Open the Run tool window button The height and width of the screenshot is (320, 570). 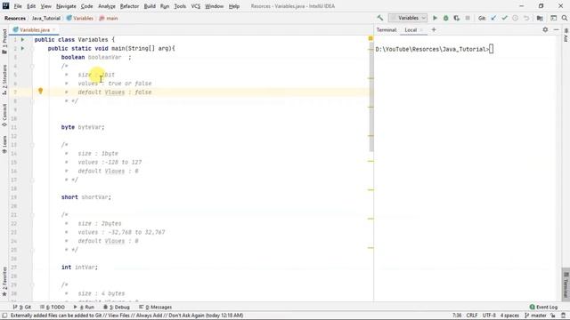click(x=84, y=307)
